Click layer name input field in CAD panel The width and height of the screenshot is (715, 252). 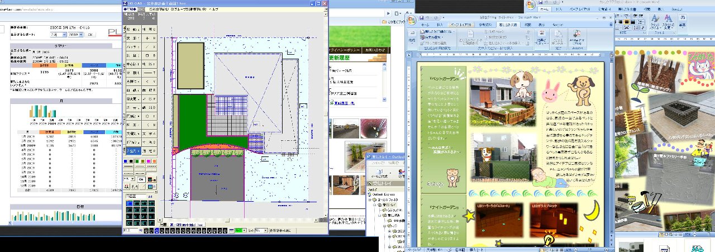coord(135,196)
